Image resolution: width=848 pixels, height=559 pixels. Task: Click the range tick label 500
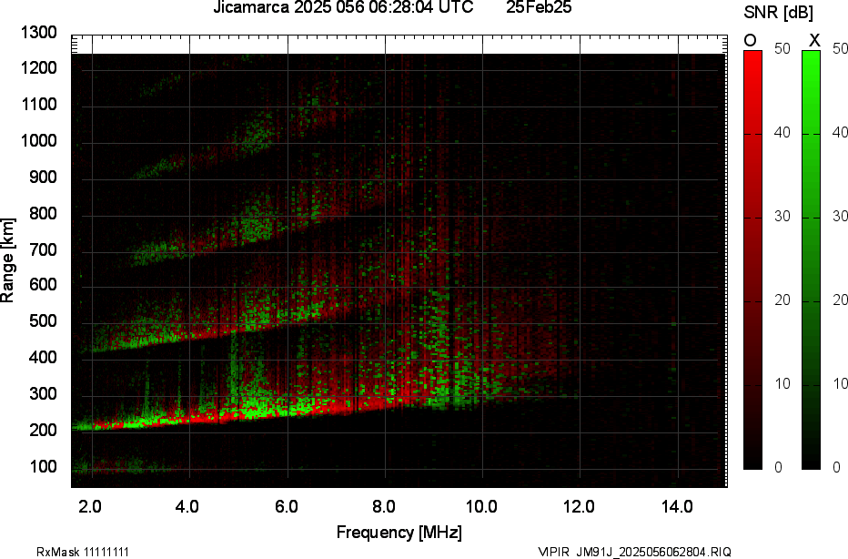pyautogui.click(x=43, y=320)
